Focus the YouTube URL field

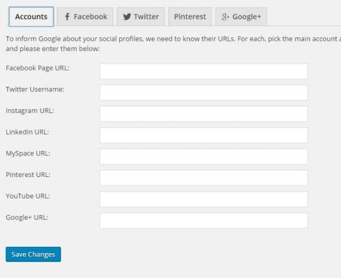[203, 199]
